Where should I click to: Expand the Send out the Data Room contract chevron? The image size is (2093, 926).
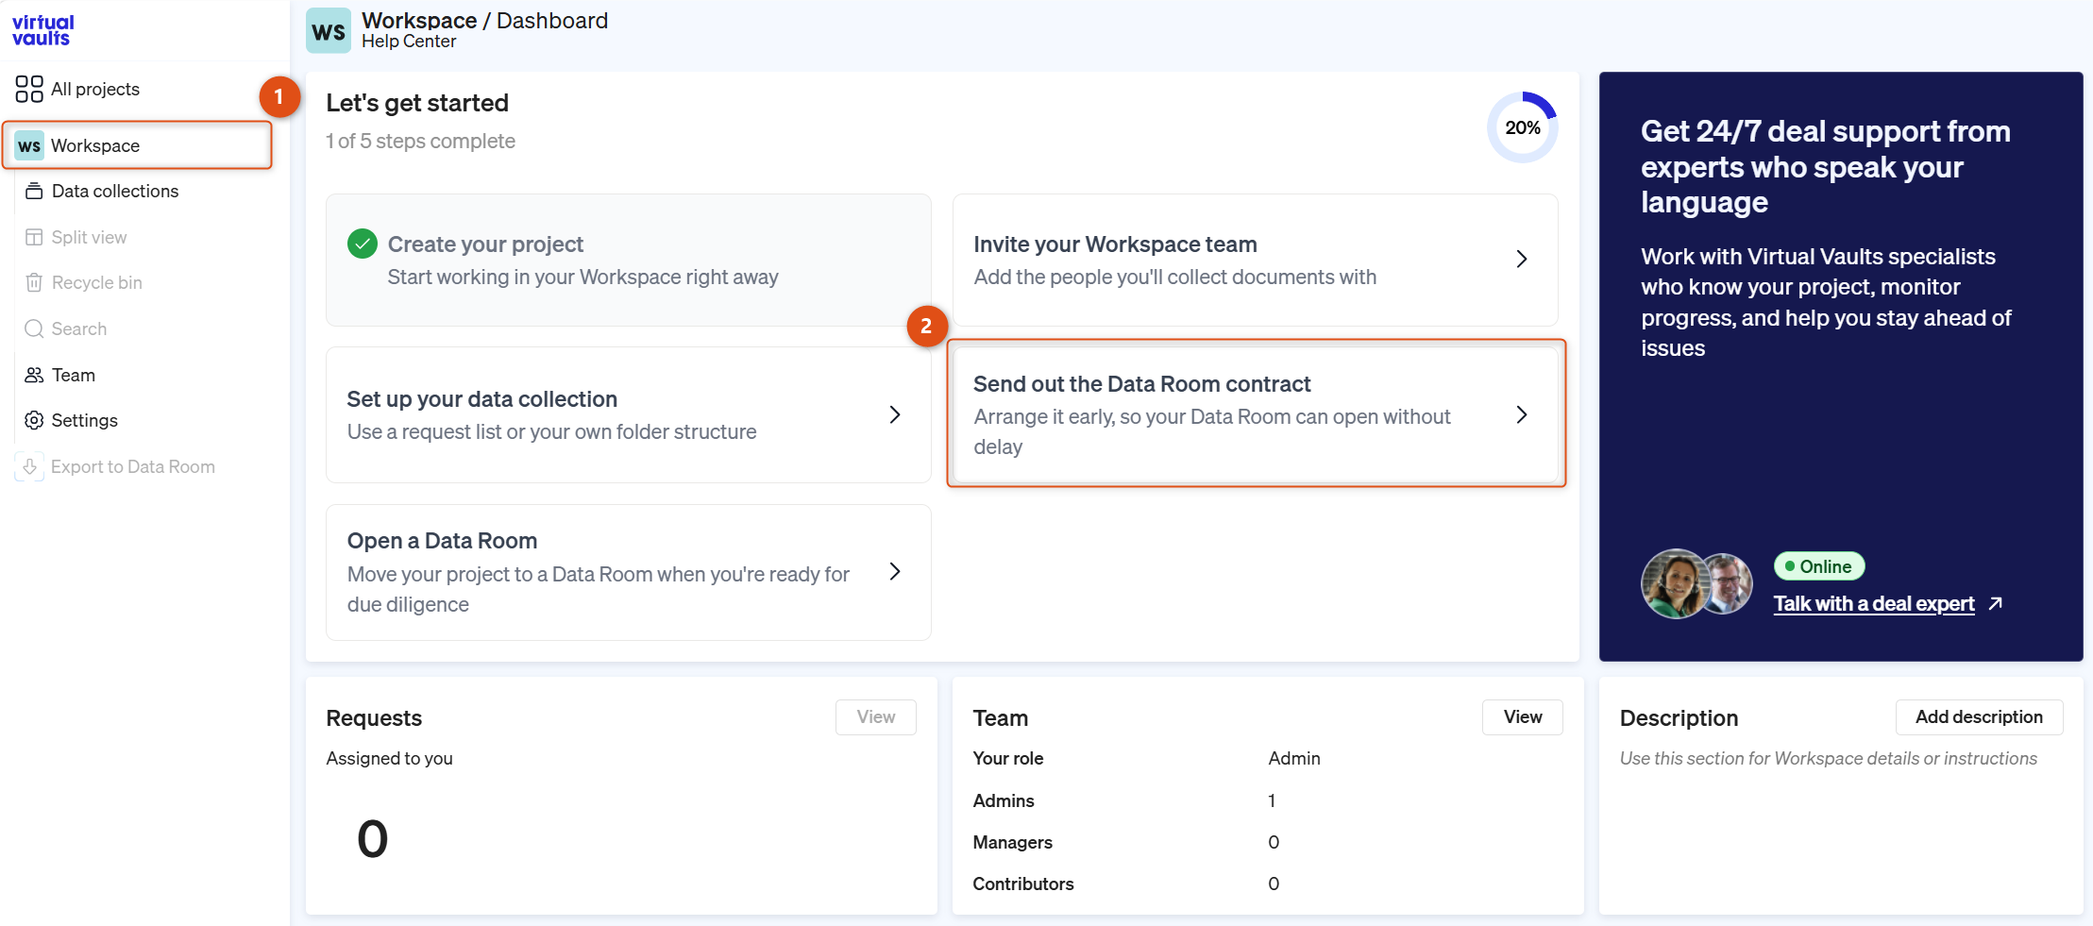[x=1522, y=414]
